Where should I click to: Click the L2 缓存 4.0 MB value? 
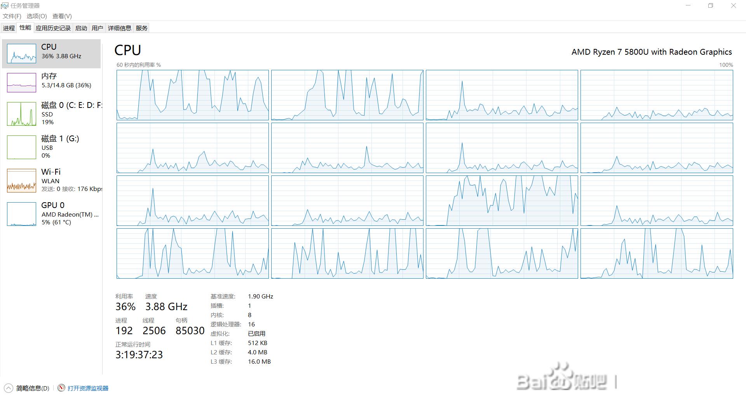tap(258, 352)
